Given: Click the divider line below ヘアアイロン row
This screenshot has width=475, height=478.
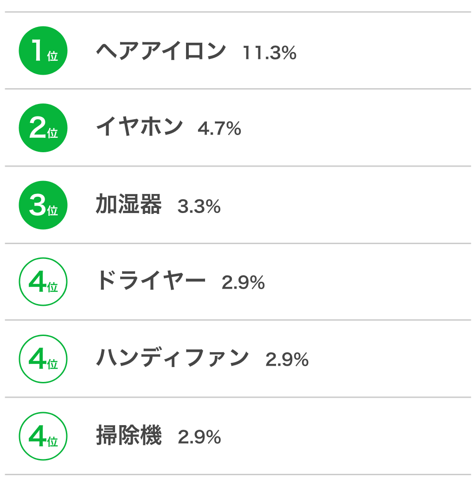Looking at the screenshot, I should [x=237, y=89].
